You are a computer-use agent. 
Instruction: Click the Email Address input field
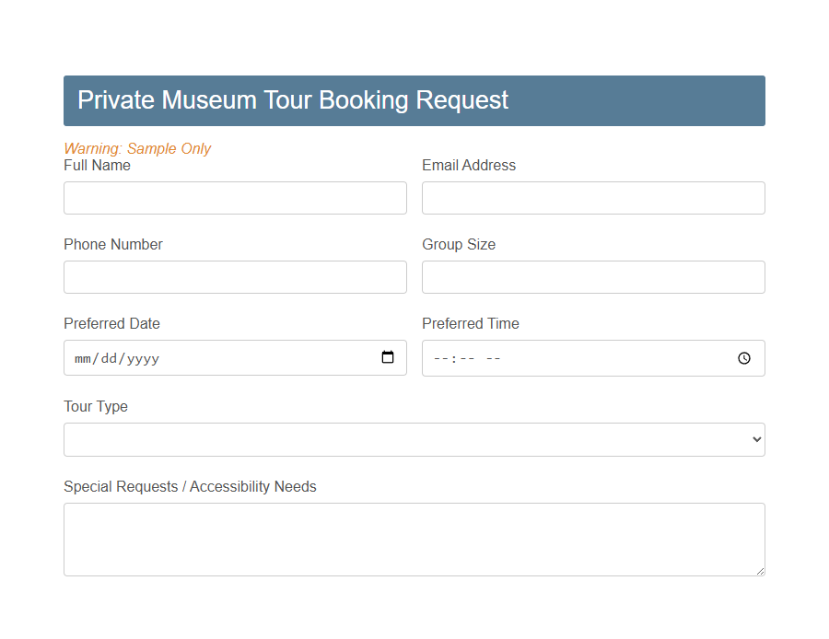coord(593,198)
